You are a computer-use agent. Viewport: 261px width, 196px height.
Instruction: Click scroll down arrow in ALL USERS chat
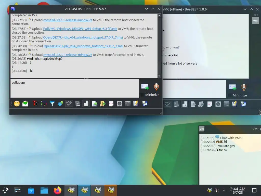coord(159,76)
